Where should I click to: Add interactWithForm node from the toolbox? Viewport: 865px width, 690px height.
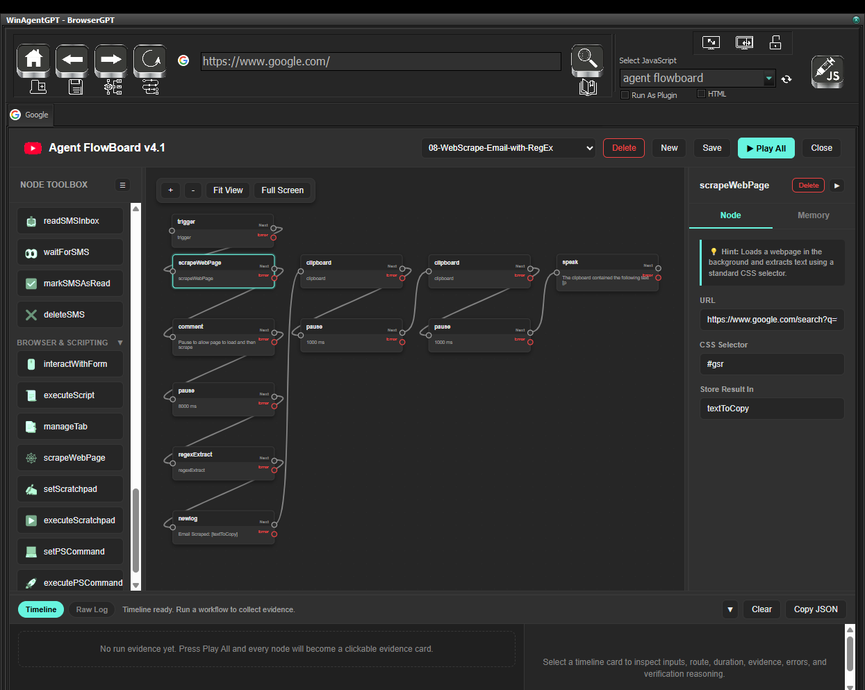pos(70,364)
